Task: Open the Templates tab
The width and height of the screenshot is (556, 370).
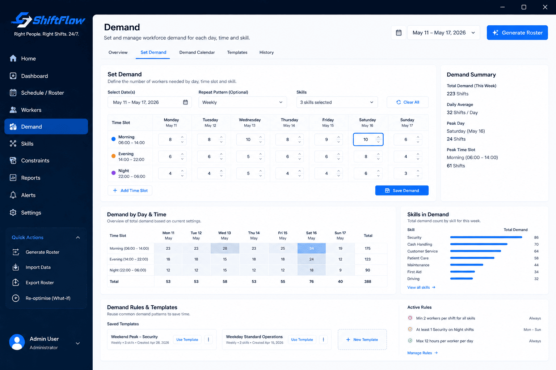Action: tap(237, 52)
